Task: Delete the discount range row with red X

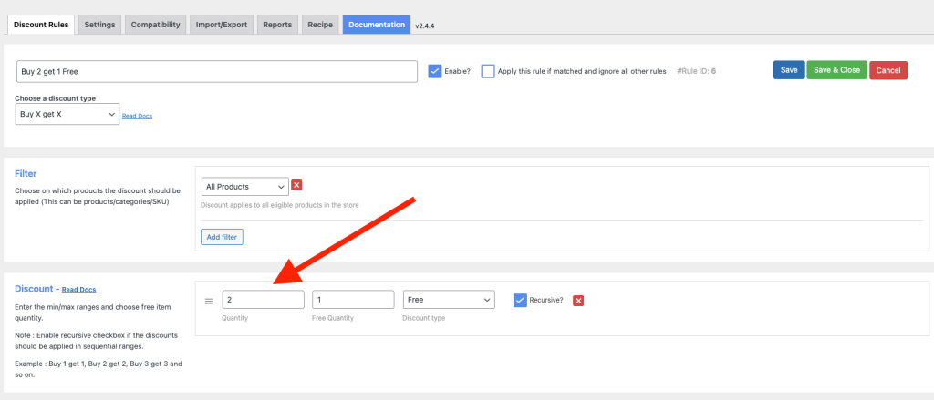Action: [x=577, y=301]
